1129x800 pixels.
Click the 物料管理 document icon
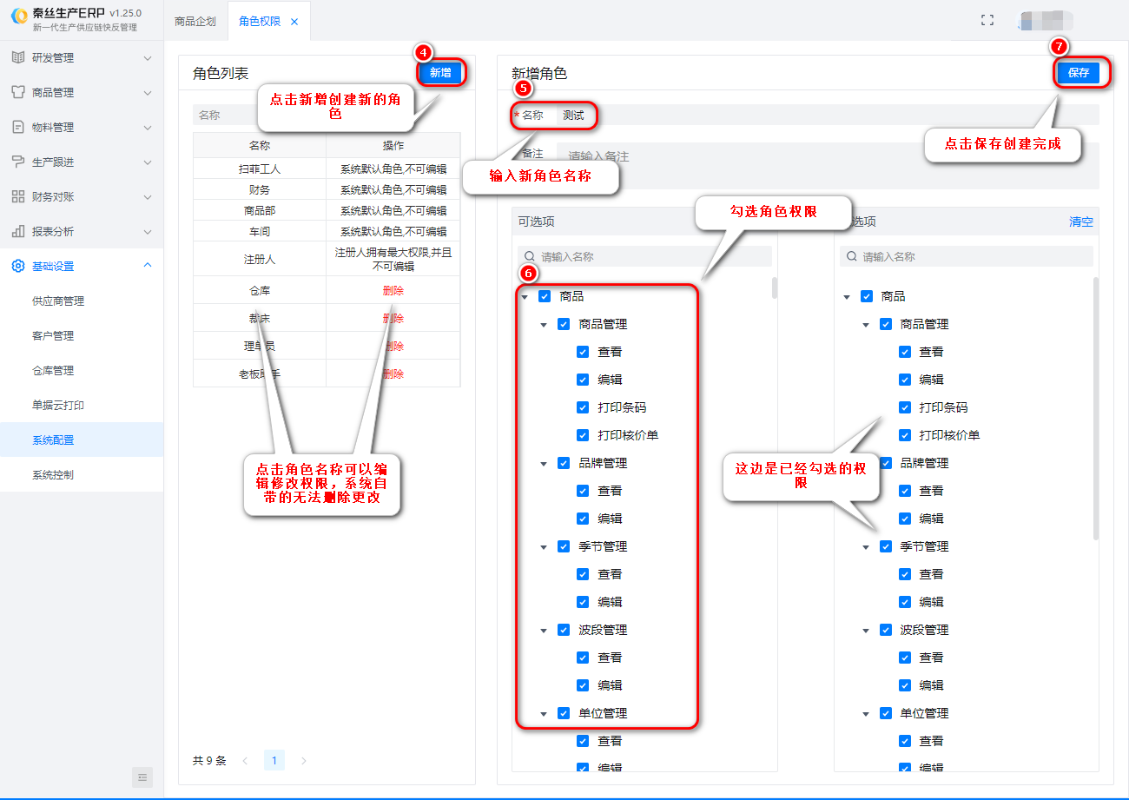[x=18, y=127]
